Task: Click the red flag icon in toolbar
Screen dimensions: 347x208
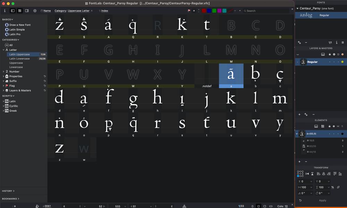Action: click(189, 11)
